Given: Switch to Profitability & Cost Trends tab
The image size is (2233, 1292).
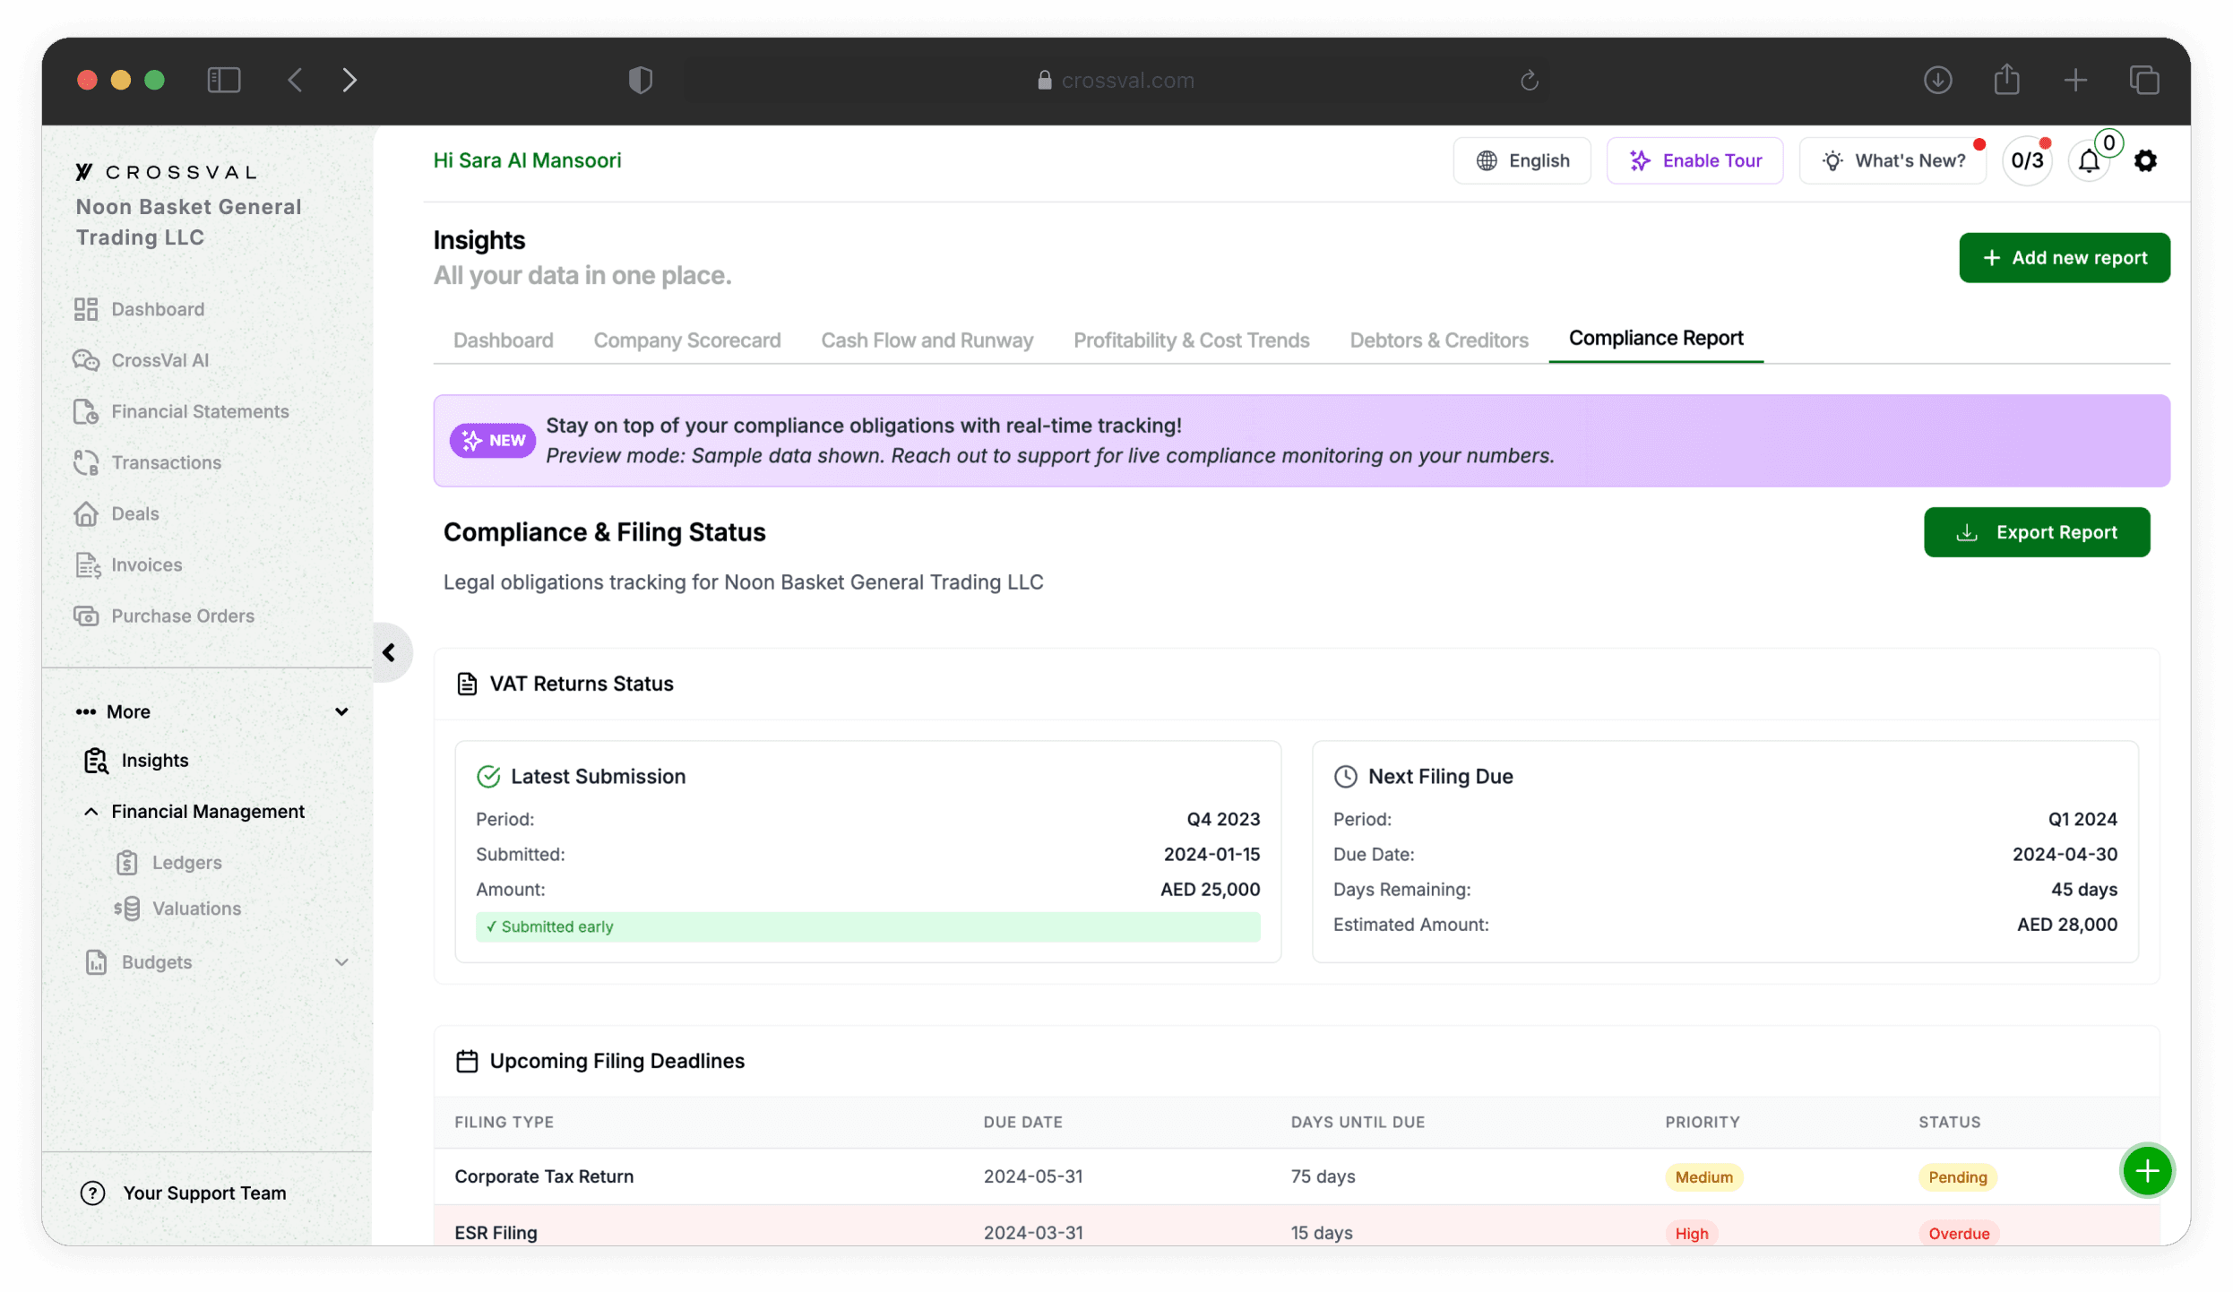Looking at the screenshot, I should pyautogui.click(x=1191, y=340).
